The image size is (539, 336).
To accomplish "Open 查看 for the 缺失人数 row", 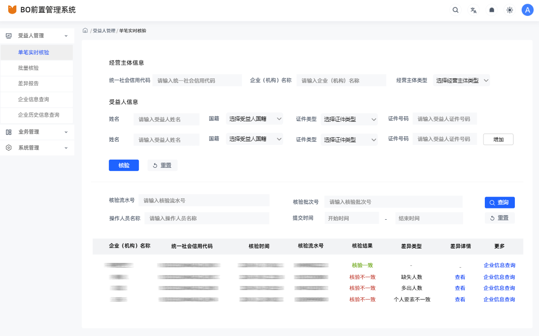I will [x=460, y=276].
